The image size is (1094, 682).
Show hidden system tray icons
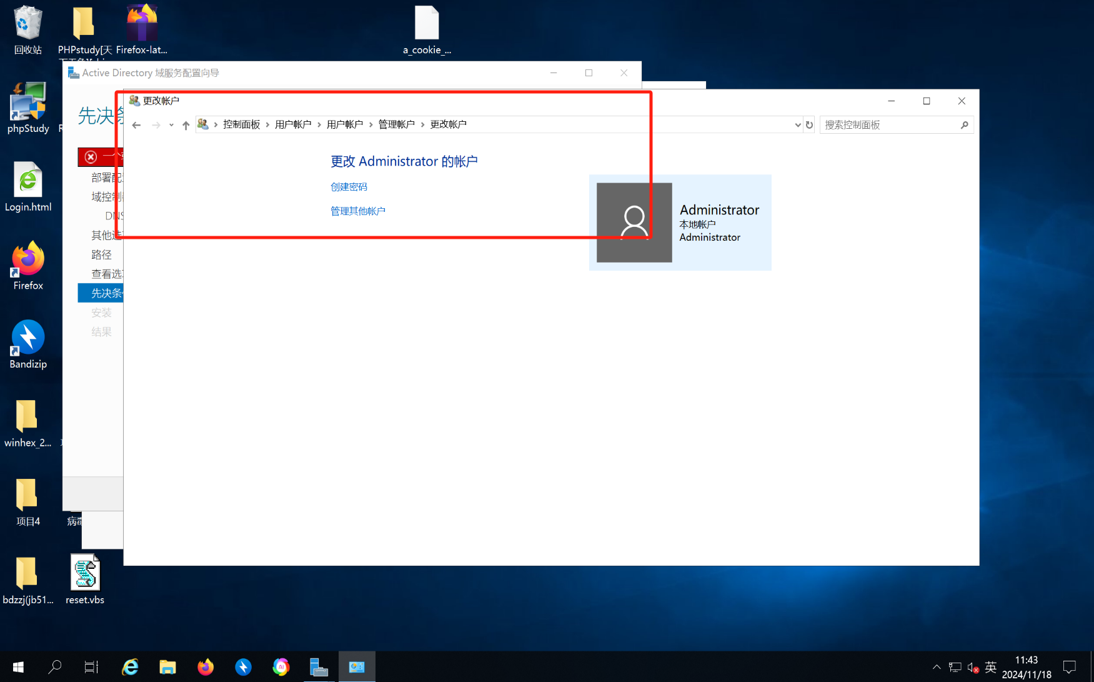(937, 667)
